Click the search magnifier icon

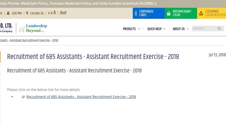219,29
